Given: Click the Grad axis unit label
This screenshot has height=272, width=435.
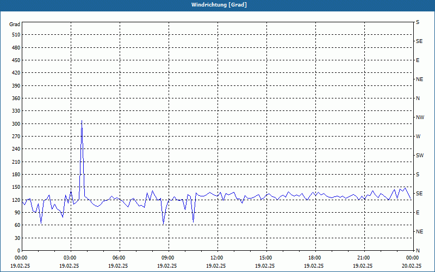Looking at the screenshot, I should click(15, 24).
